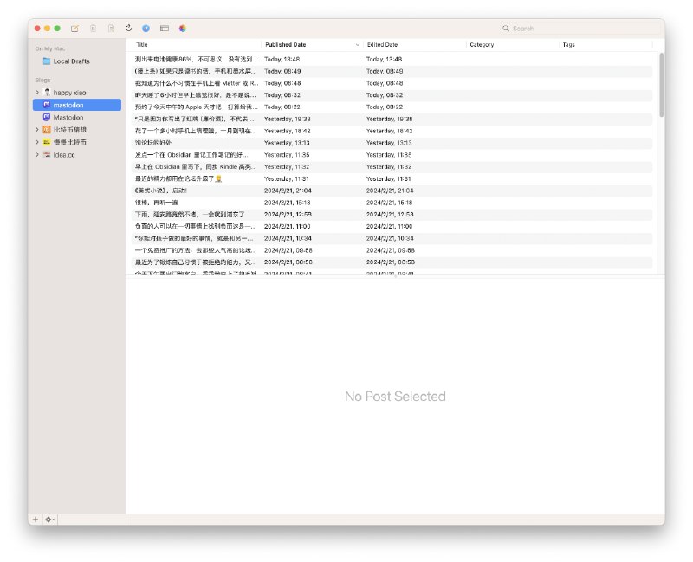Click into the Search field
693x562 pixels.
(x=580, y=29)
